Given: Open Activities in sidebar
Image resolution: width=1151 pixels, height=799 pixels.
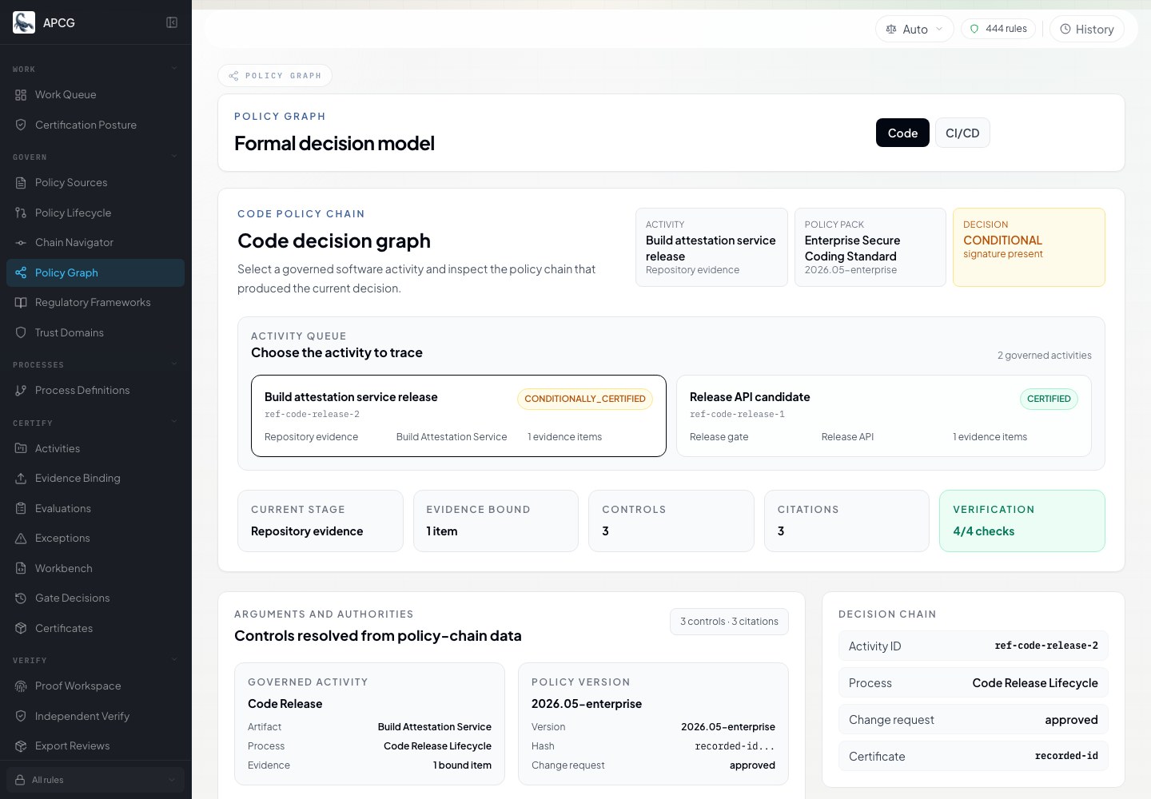Looking at the screenshot, I should pos(95,448).
